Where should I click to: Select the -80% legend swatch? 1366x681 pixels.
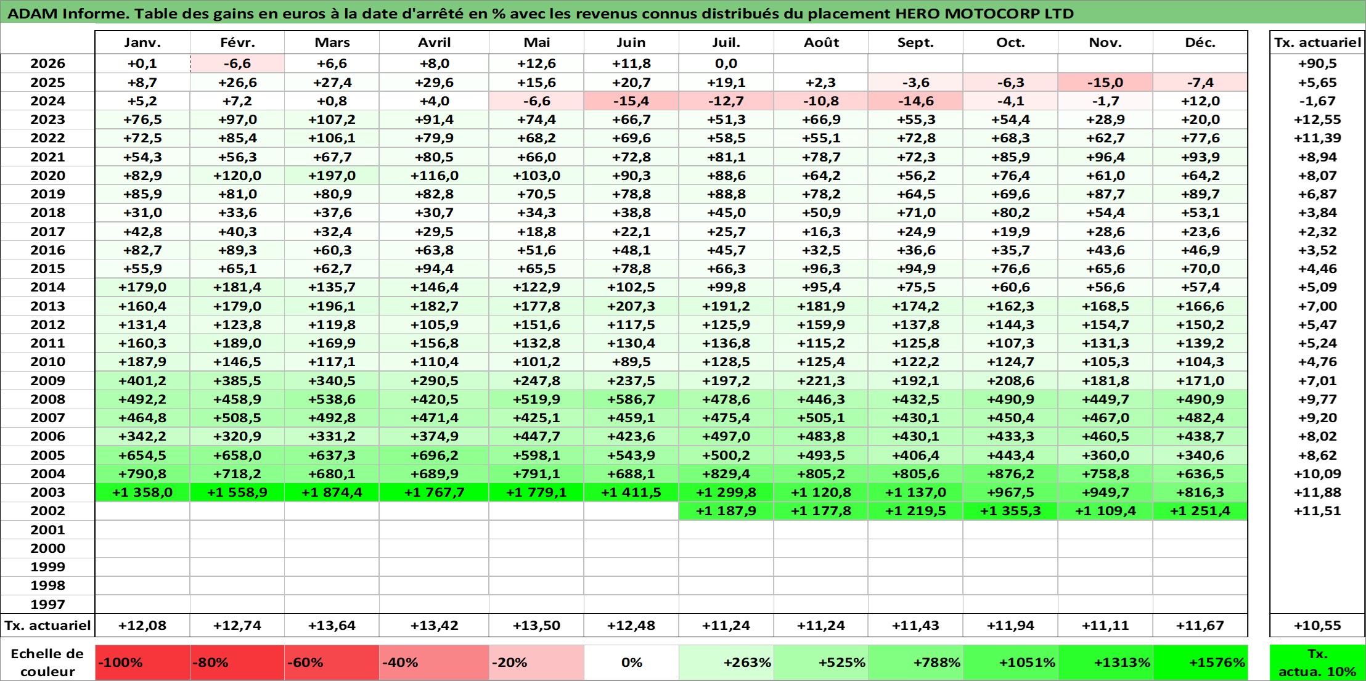point(237,663)
